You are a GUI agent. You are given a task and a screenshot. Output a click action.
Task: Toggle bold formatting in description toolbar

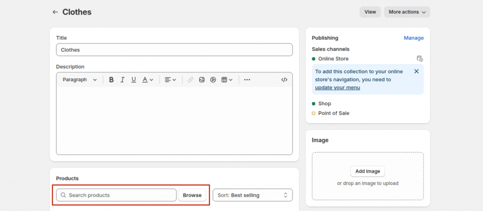click(111, 80)
